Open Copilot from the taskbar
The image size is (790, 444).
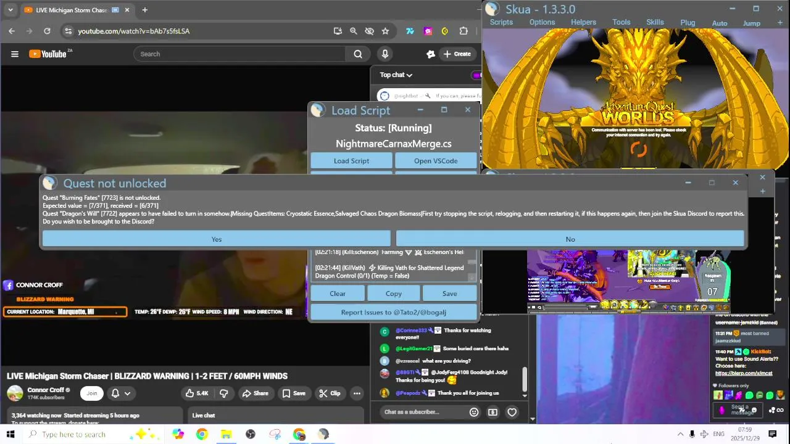[x=178, y=434]
